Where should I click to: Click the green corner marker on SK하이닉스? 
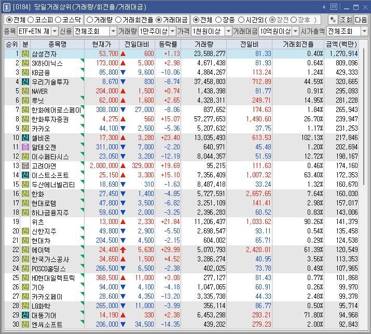[83, 61]
